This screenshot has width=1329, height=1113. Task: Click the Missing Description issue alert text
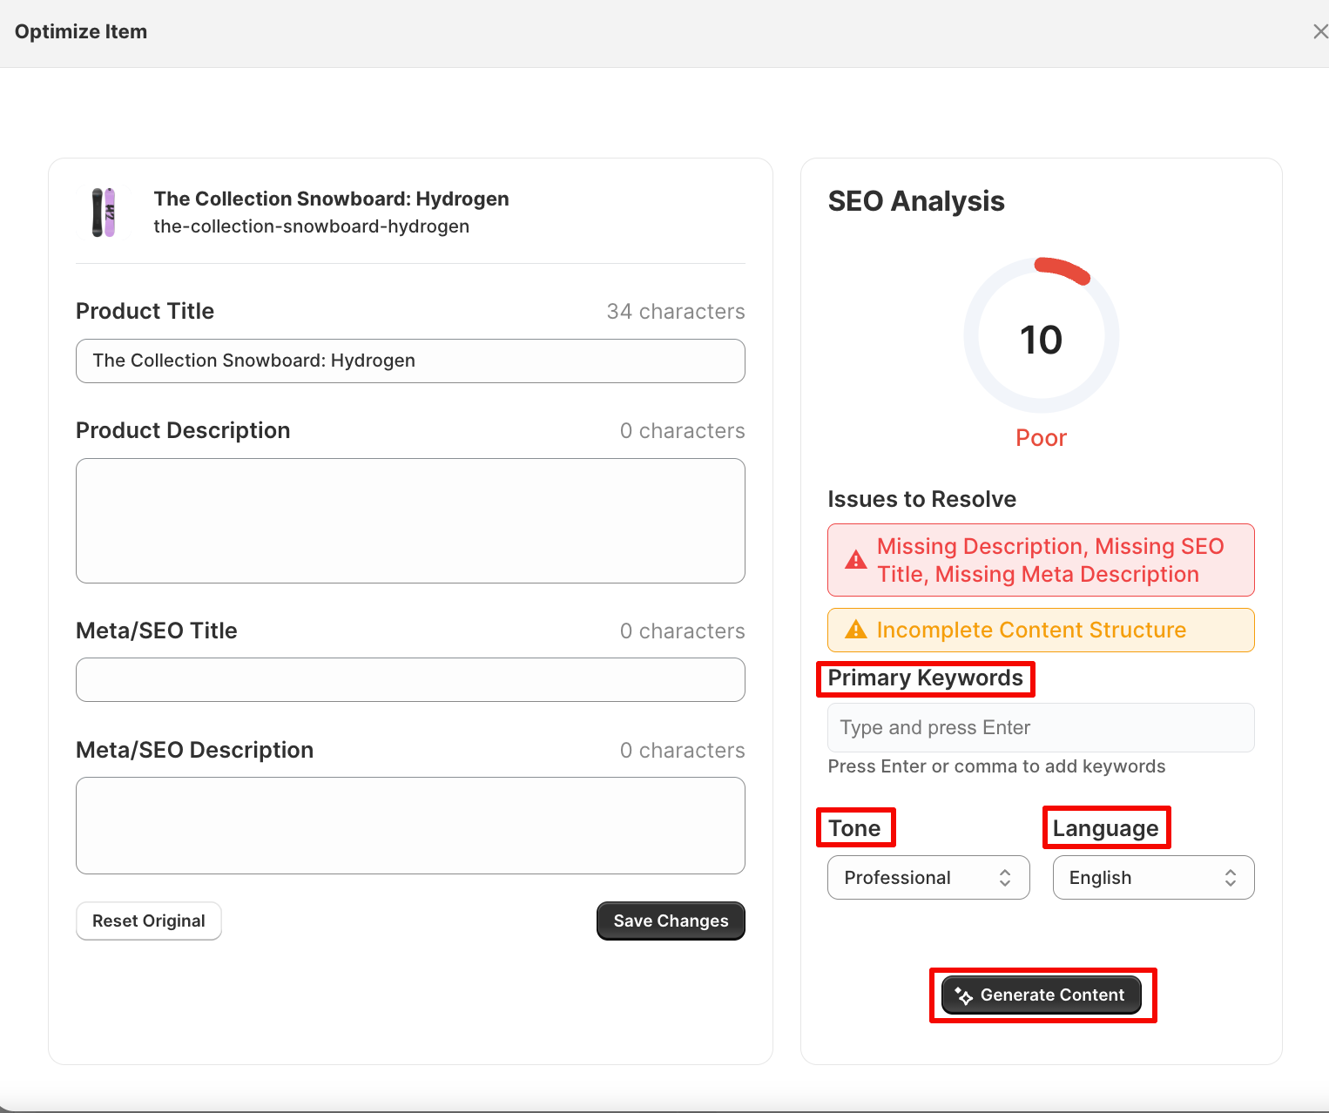1050,560
